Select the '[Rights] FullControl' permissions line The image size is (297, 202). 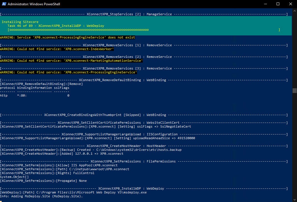(47, 173)
